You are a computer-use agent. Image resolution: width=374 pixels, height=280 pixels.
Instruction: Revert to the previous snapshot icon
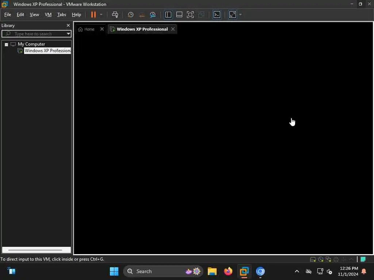click(x=142, y=15)
